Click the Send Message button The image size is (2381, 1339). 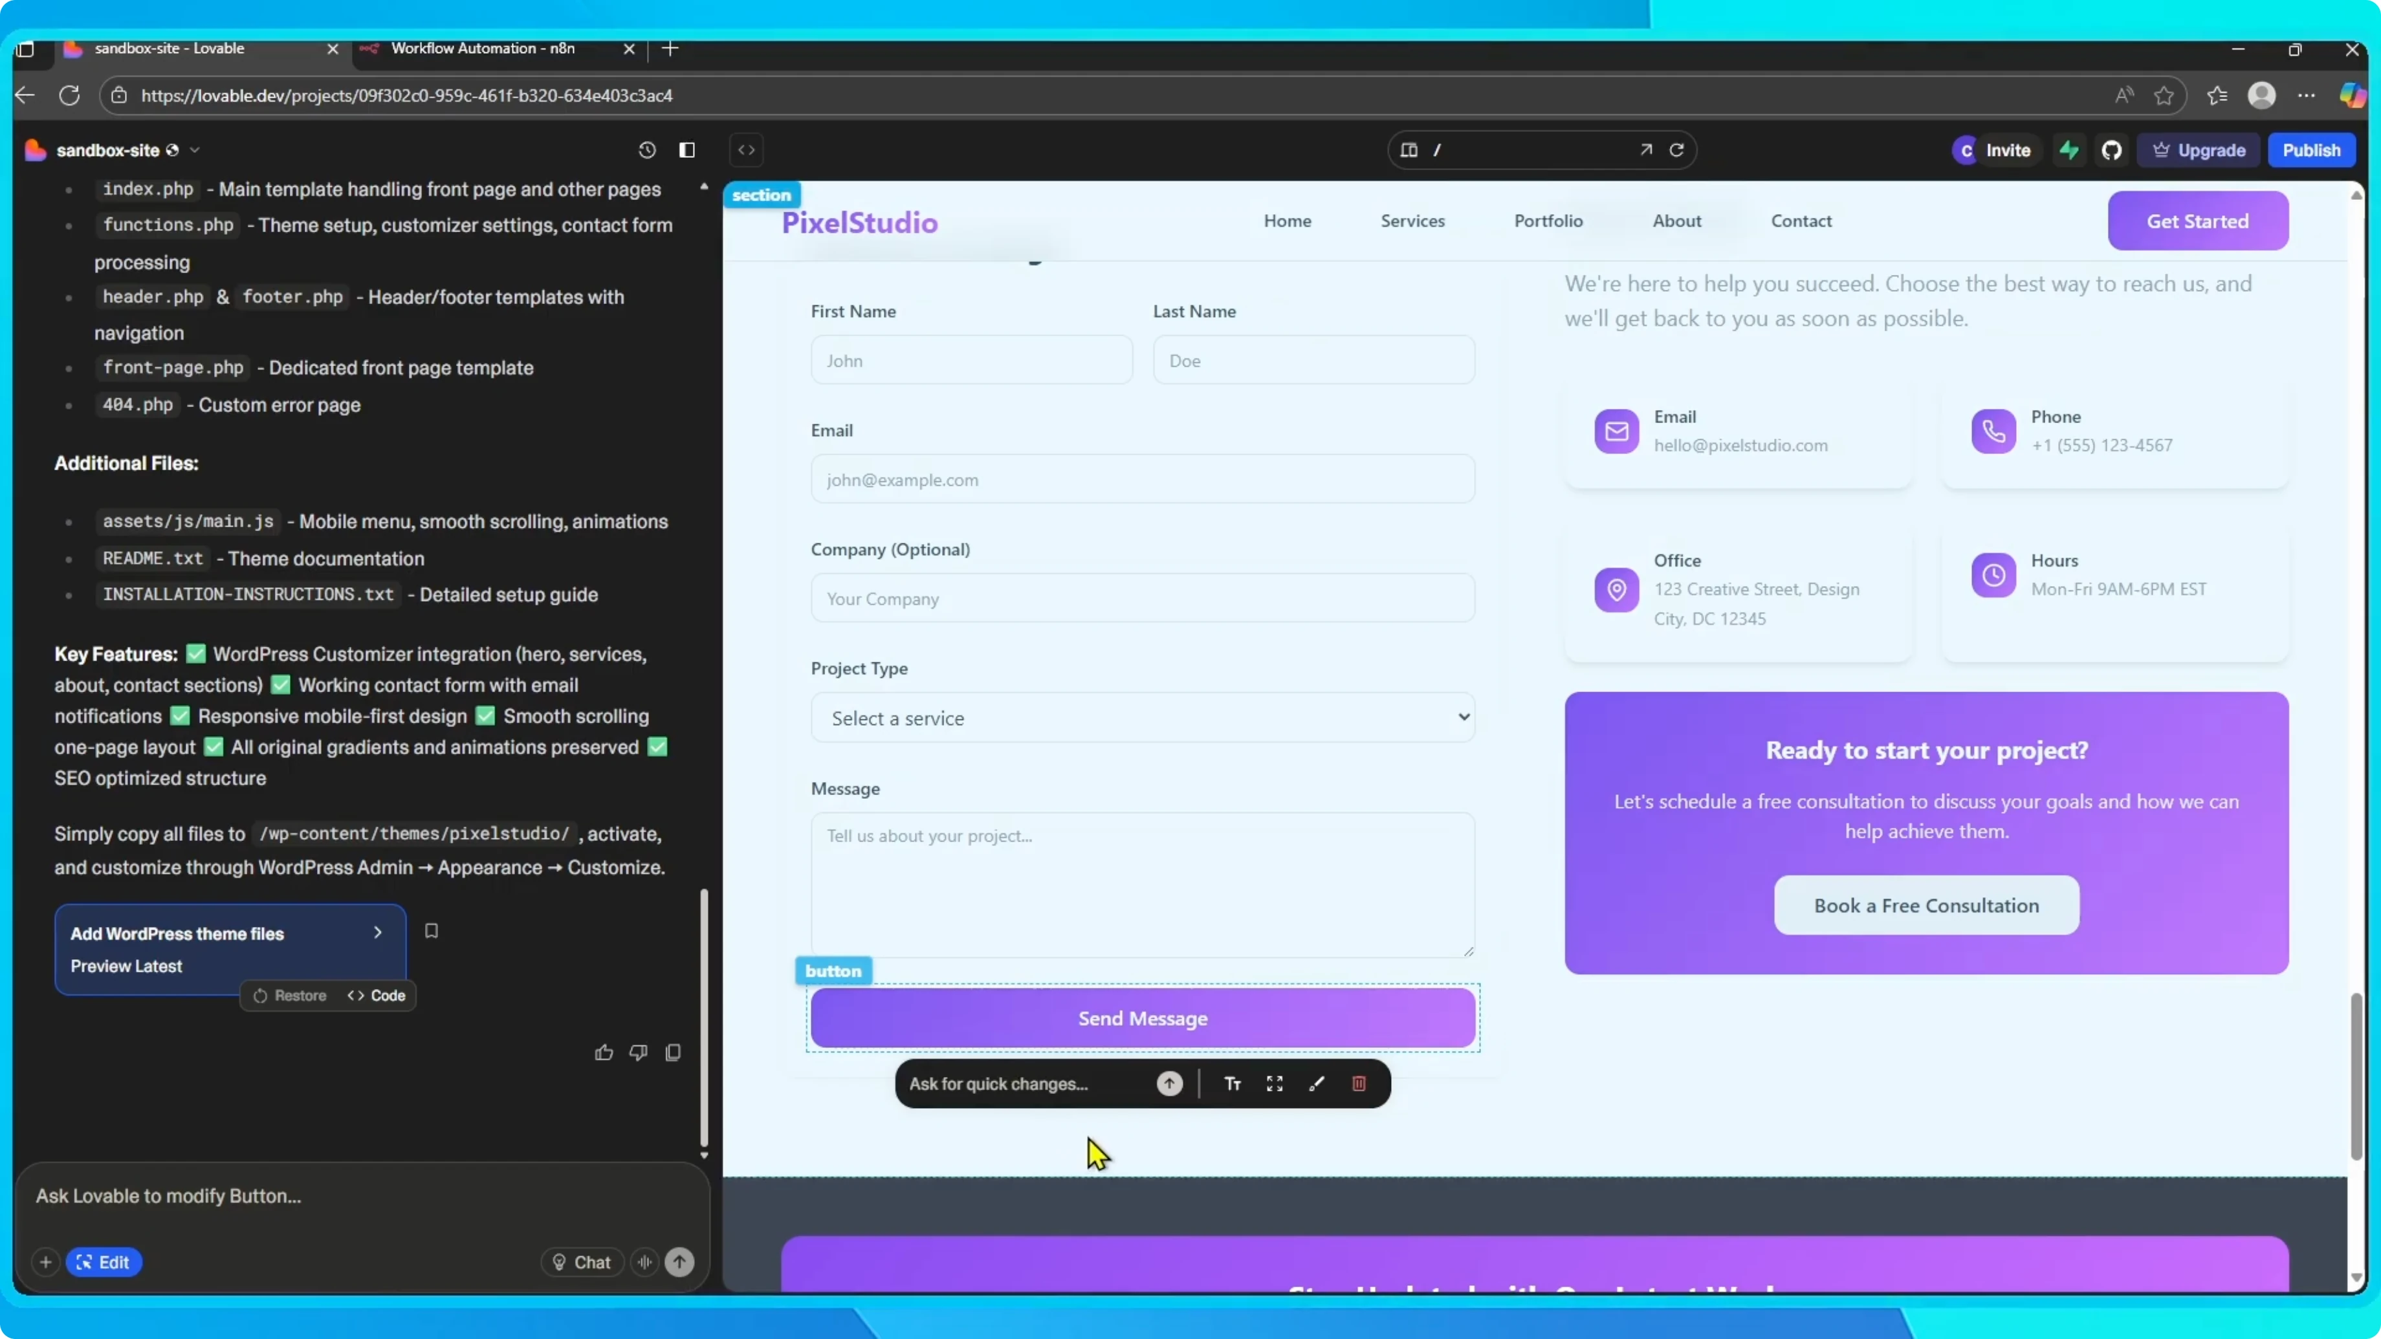[1143, 1018]
